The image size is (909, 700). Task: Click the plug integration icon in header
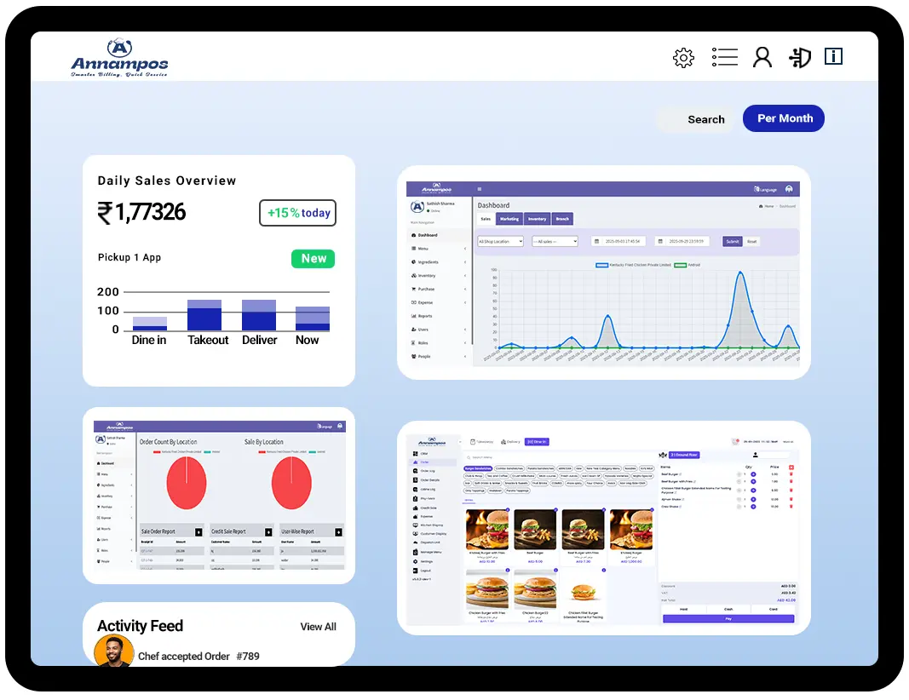click(799, 57)
